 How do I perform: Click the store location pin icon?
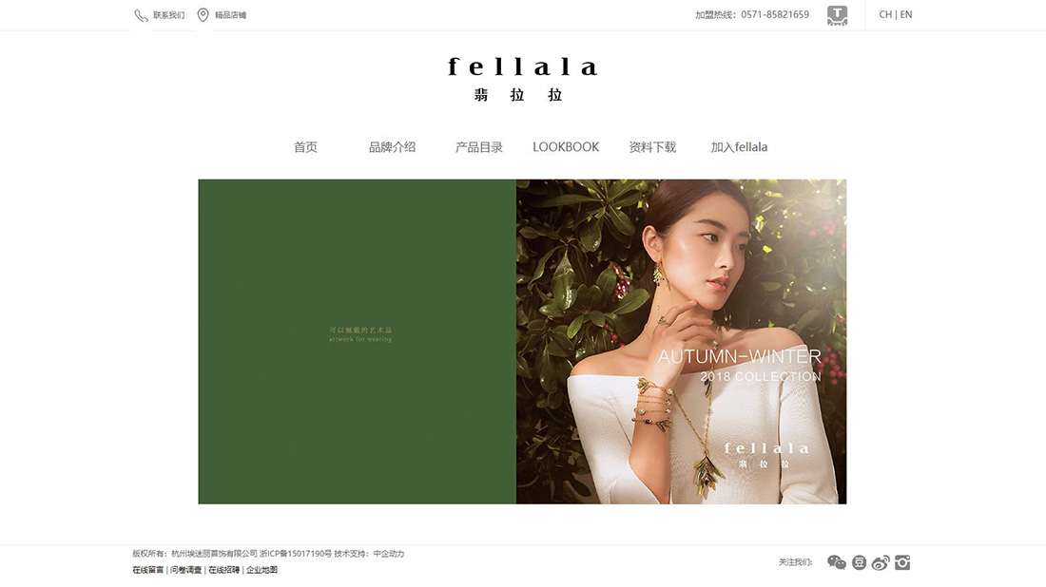pyautogui.click(x=203, y=14)
